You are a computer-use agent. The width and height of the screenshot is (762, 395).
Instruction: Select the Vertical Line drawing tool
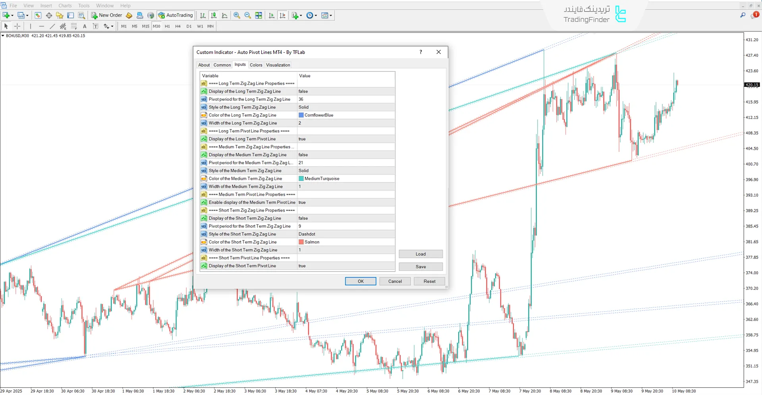click(31, 26)
